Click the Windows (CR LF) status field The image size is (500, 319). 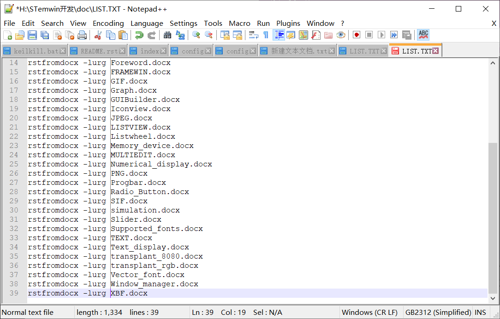click(369, 312)
